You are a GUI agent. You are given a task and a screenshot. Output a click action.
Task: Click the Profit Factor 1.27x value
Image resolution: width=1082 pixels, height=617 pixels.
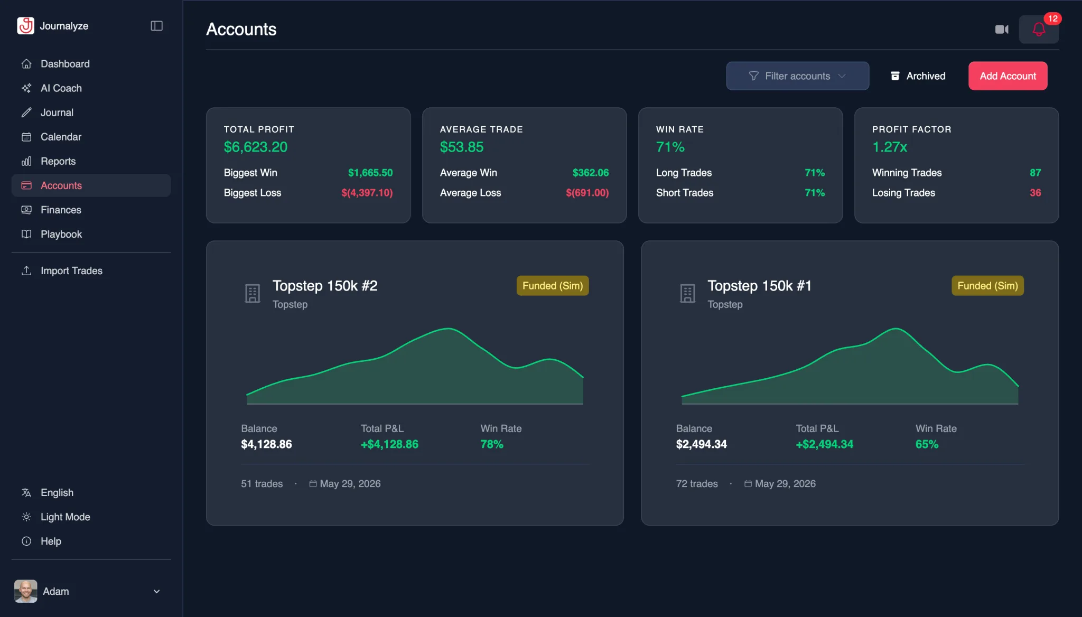pos(890,147)
